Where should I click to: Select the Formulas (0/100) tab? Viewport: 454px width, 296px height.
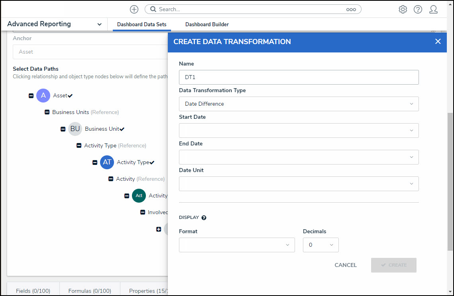[90, 291]
